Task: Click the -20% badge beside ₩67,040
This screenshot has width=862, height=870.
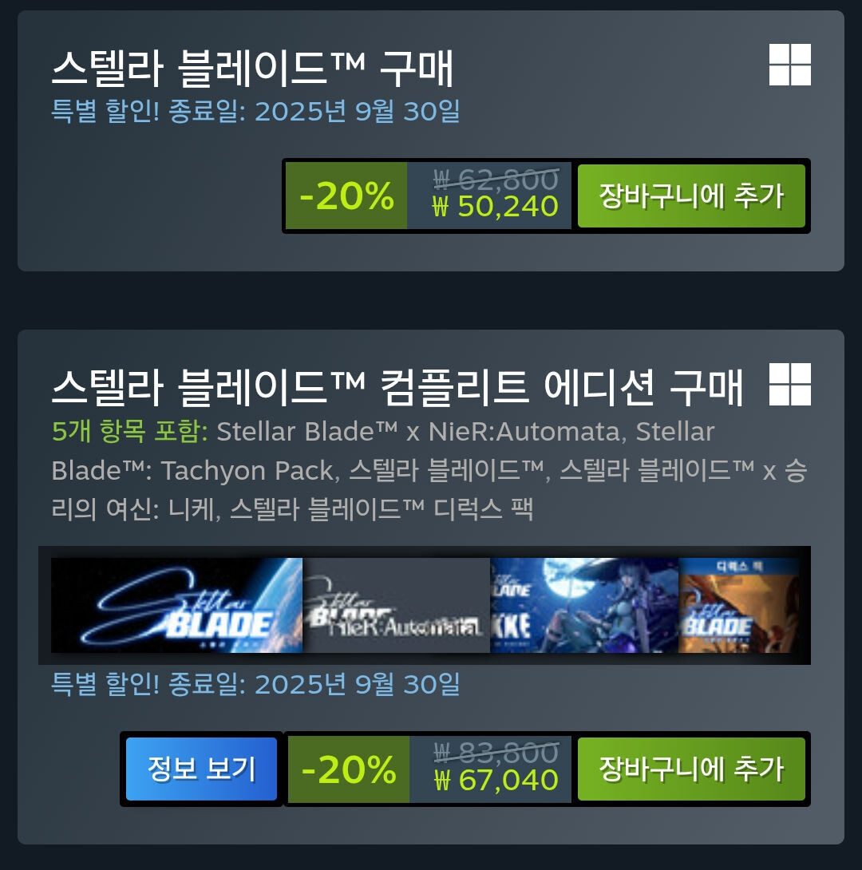Action: [348, 769]
